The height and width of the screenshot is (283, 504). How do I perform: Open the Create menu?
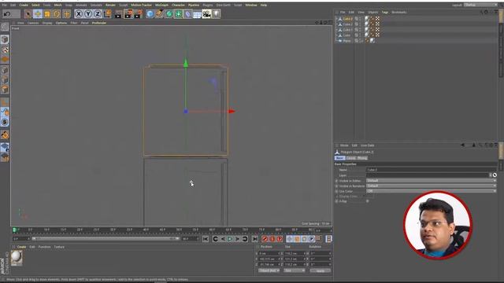point(24,6)
